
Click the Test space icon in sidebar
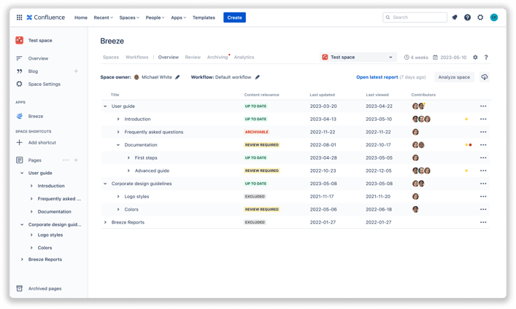[20, 40]
